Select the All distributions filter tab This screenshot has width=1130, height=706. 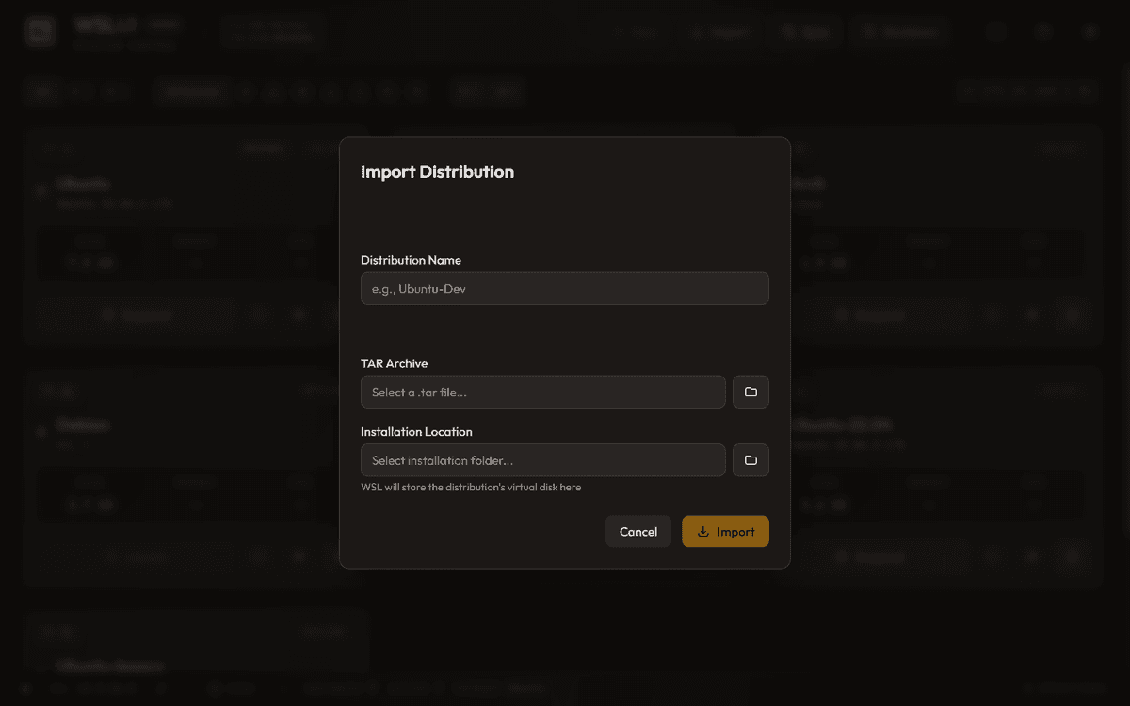[x=42, y=91]
